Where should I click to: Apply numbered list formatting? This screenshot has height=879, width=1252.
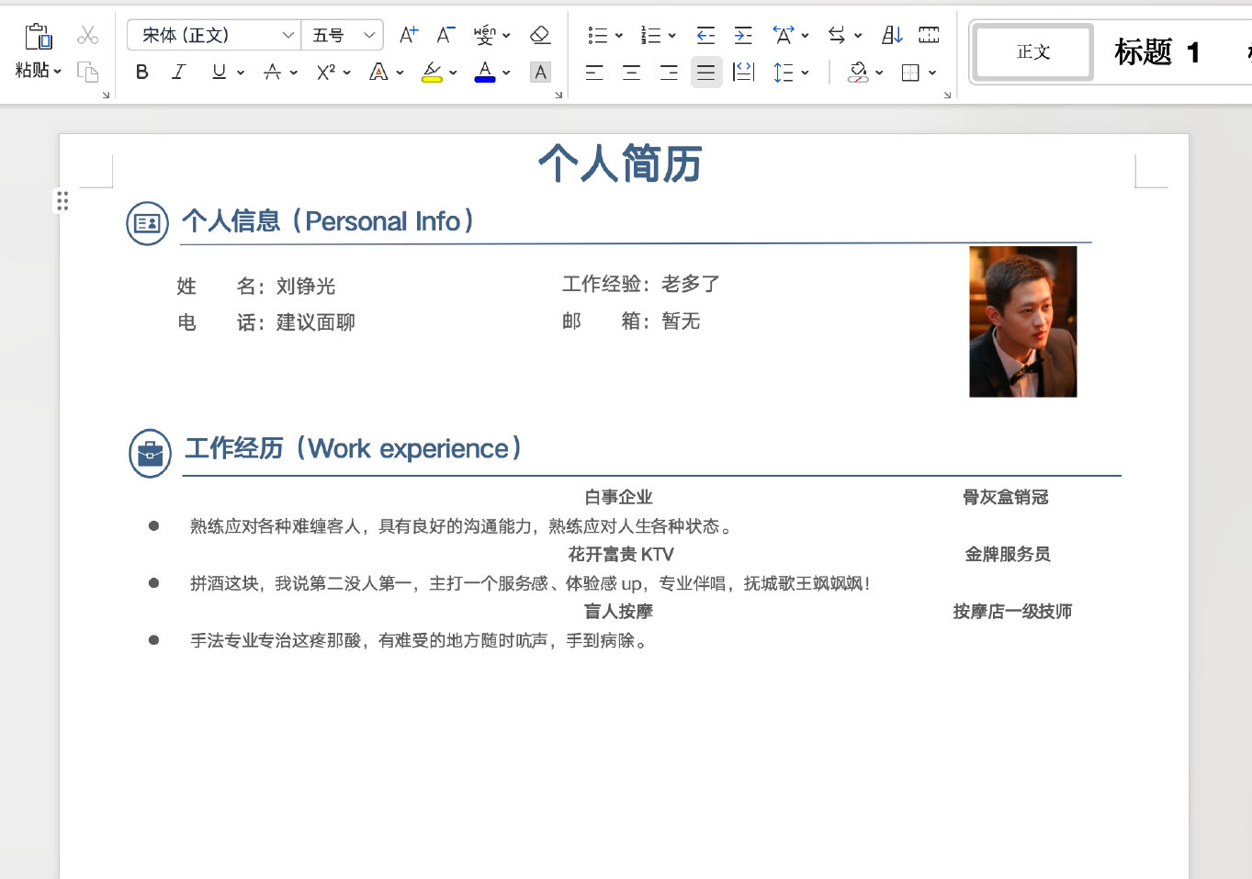point(651,35)
